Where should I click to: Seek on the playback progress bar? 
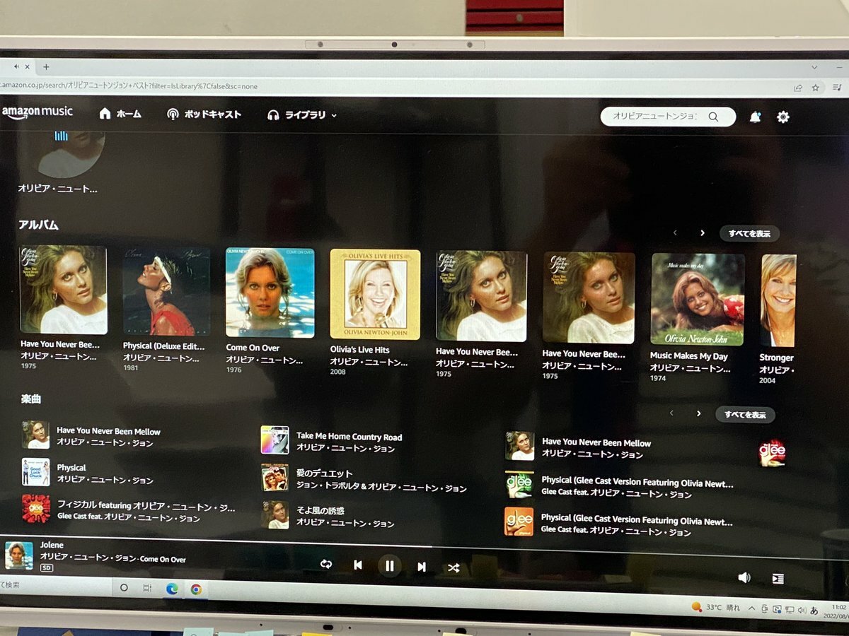click(x=424, y=546)
